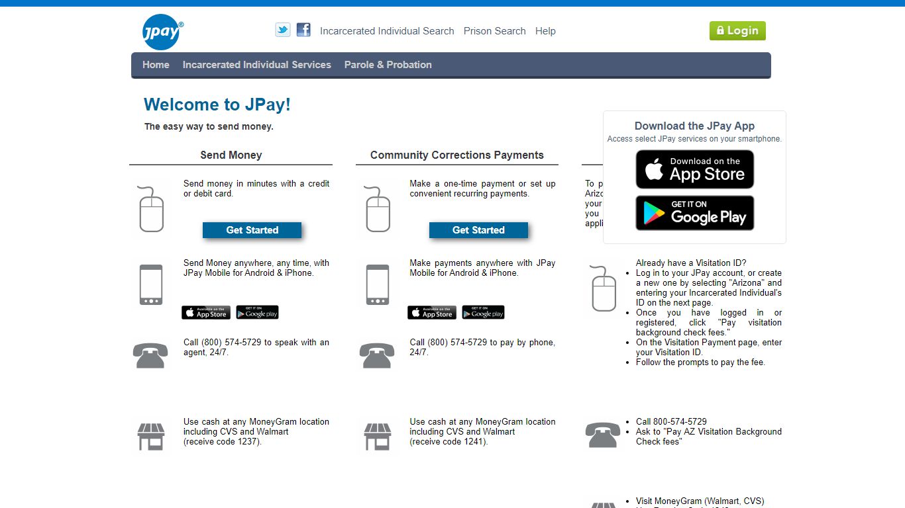Click 'Call 800-574-5729' bullet text

(671, 421)
